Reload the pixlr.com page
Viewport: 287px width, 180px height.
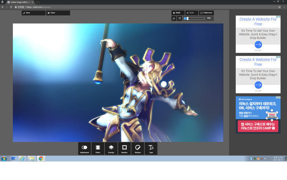11,7
